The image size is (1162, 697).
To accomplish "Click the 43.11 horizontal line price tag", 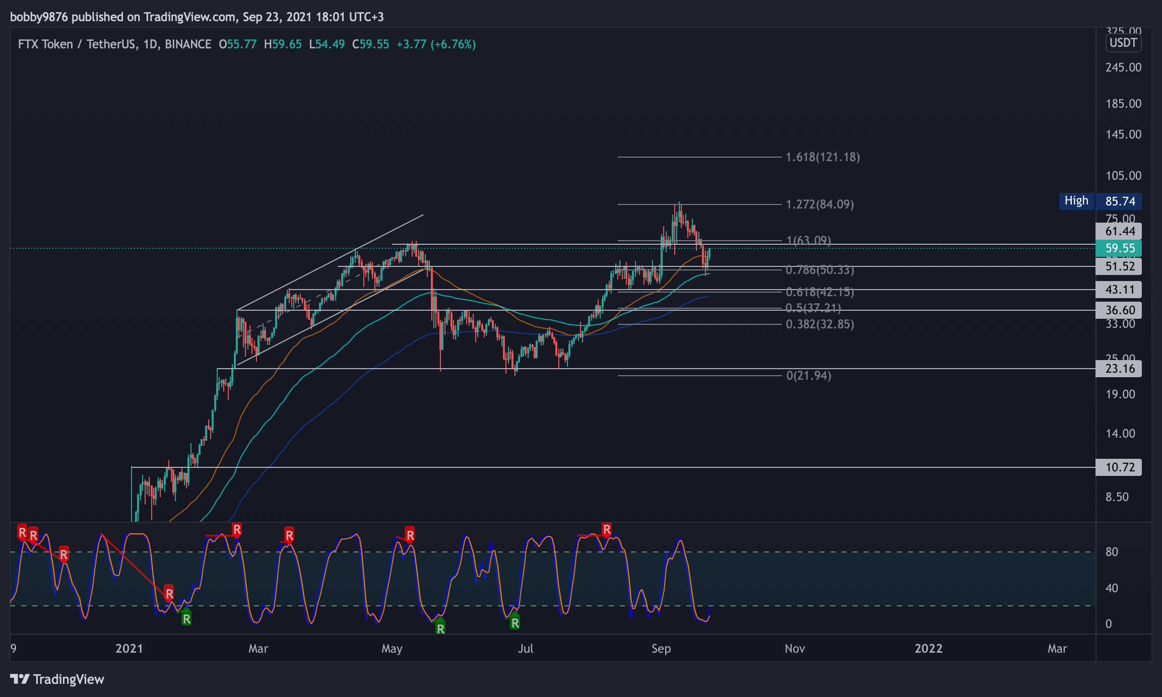I will 1119,290.
